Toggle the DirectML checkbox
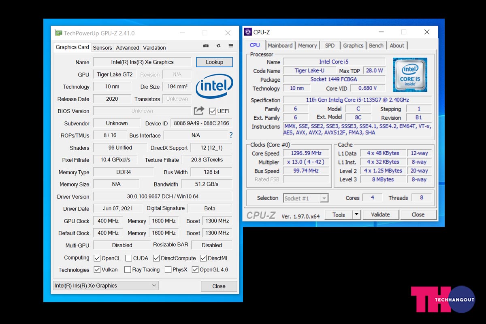The image size is (486, 324). (203, 258)
